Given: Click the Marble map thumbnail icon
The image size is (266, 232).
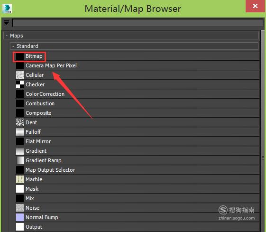Looking at the screenshot, I should (x=20, y=179).
